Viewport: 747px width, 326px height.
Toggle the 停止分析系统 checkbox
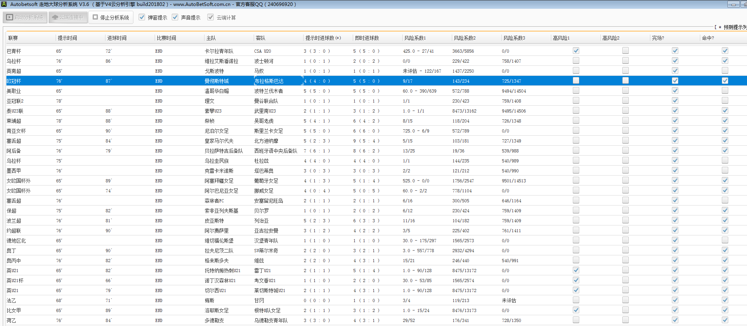pyautogui.click(x=95, y=17)
